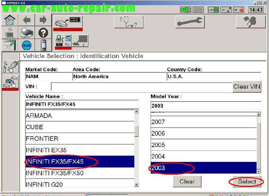Click the Back arrow icon
269x196 pixels.
[27, 20]
